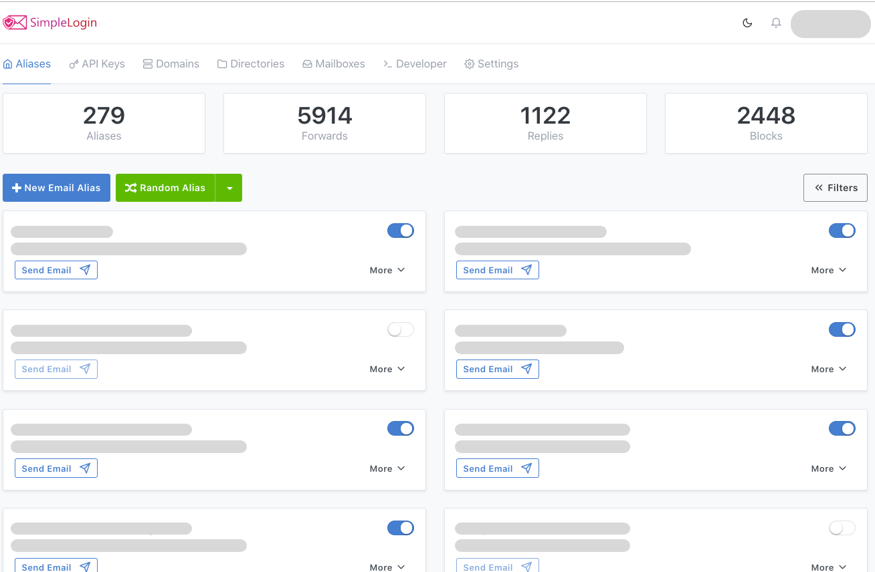Image resolution: width=875 pixels, height=572 pixels.
Task: Disable the third alias in the right column
Action: coord(842,428)
